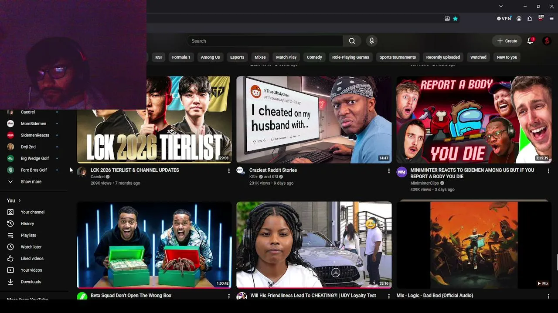Select the Mixes filter chip

click(x=260, y=57)
